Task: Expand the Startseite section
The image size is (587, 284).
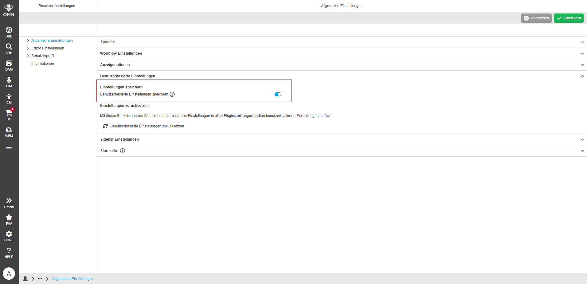Action: pyautogui.click(x=582, y=151)
